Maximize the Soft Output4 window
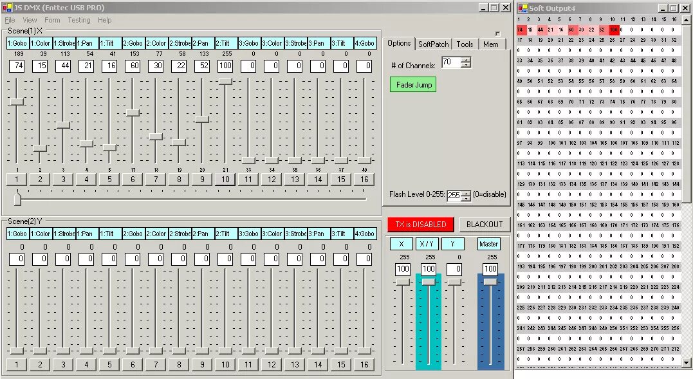This screenshot has height=379, width=693. 672,8
